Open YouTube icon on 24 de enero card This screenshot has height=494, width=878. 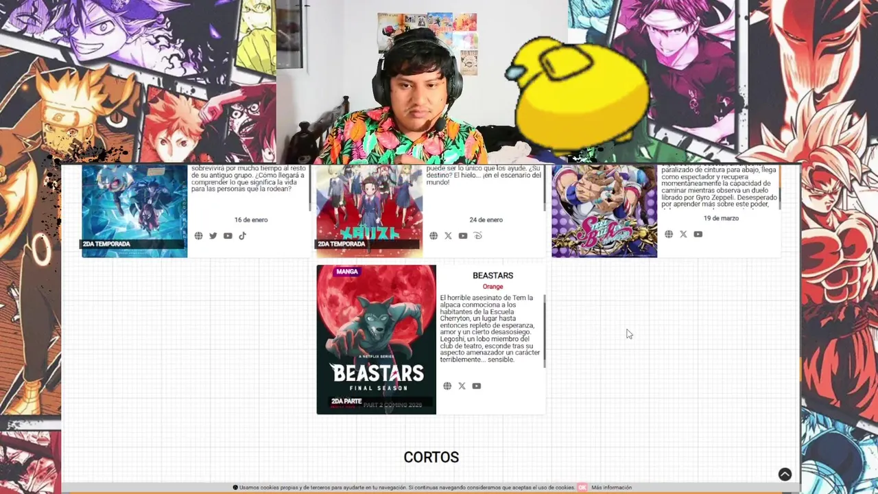pyautogui.click(x=463, y=236)
